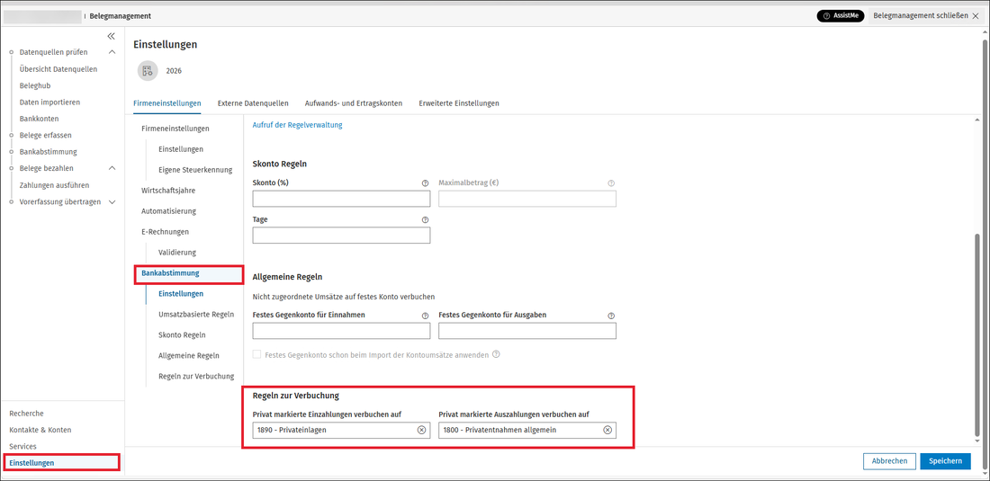Open E-Rechnungen settings
Viewport: 990px width, 481px height.
[166, 232]
